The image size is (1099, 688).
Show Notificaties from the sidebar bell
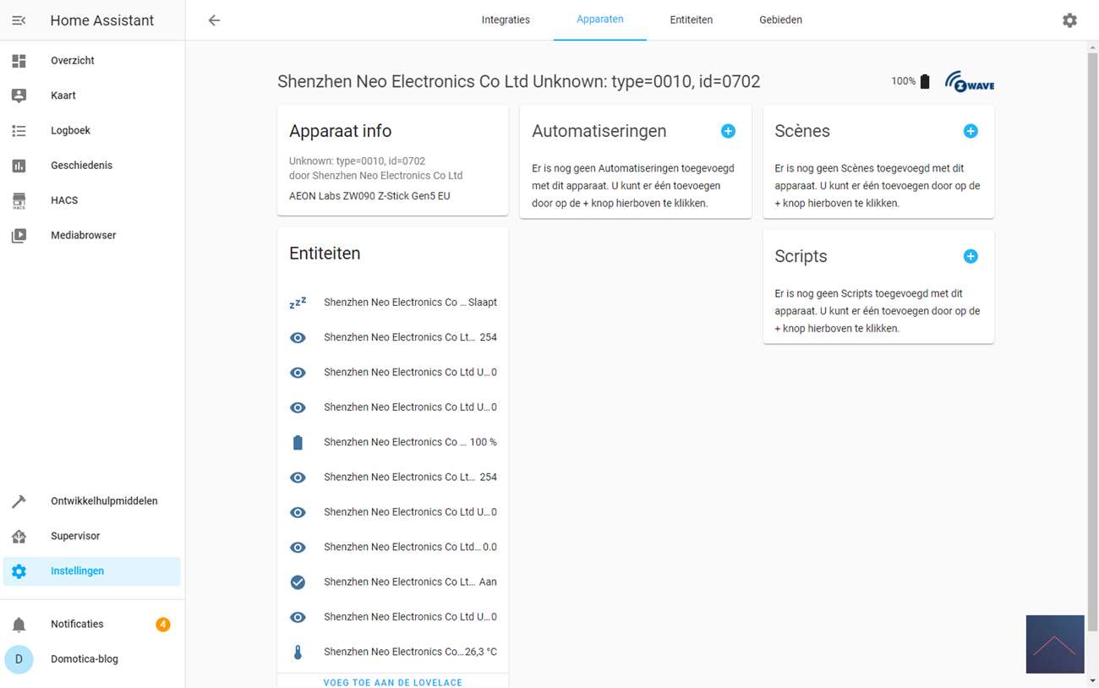(x=92, y=624)
